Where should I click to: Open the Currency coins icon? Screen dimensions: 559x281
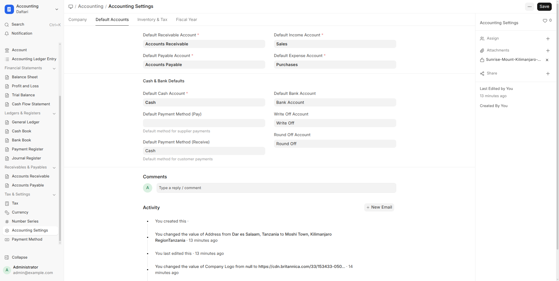[x=7, y=213]
